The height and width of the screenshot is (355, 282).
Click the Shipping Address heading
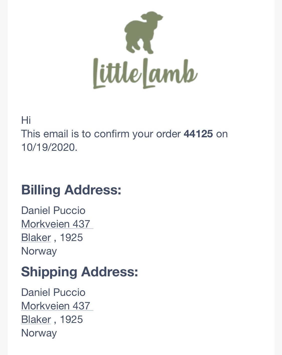coord(80,272)
